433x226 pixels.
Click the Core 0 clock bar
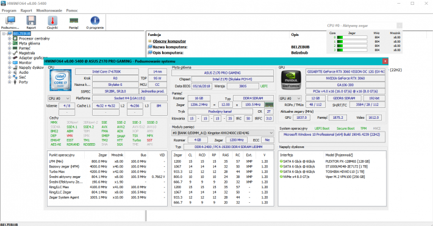click(352, 37)
